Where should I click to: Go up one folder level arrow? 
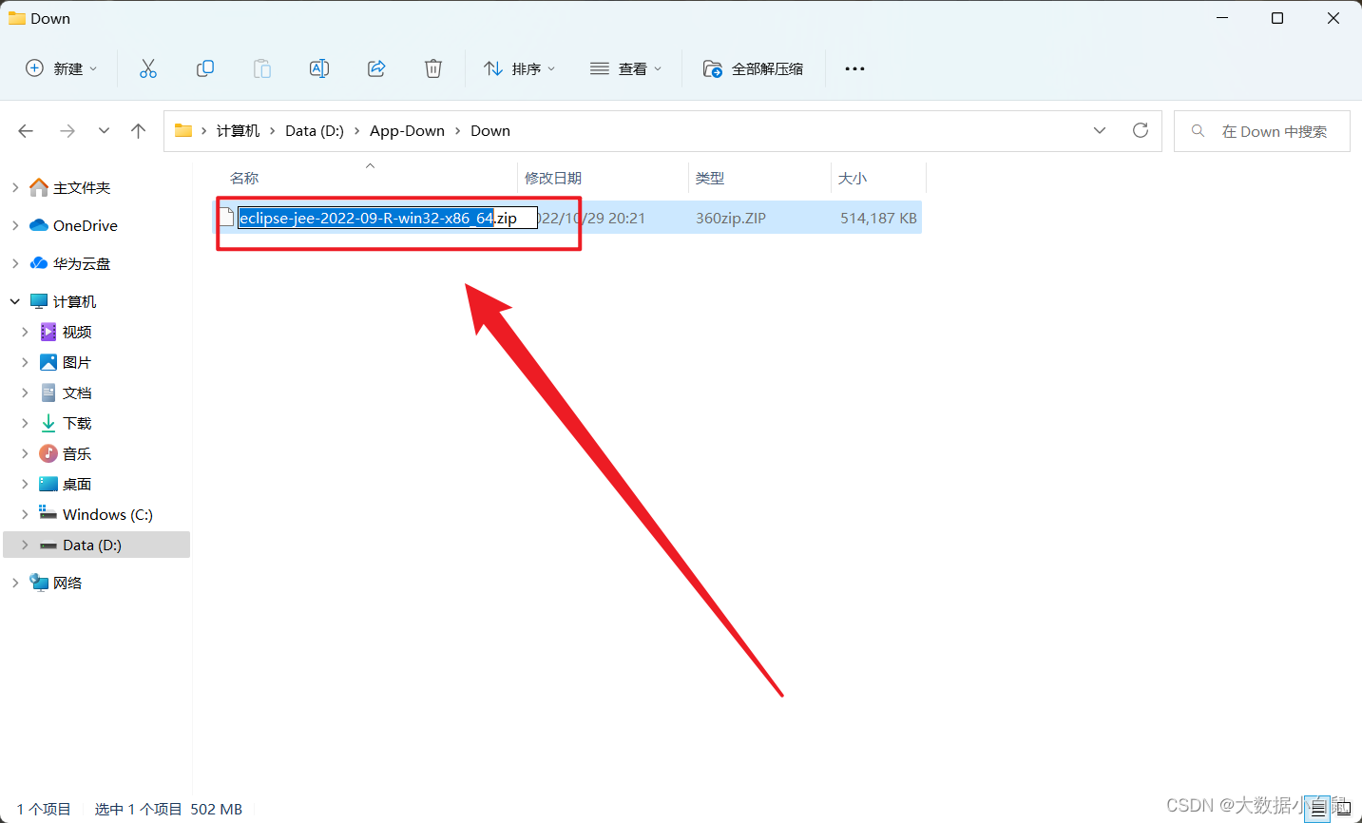[x=139, y=131]
